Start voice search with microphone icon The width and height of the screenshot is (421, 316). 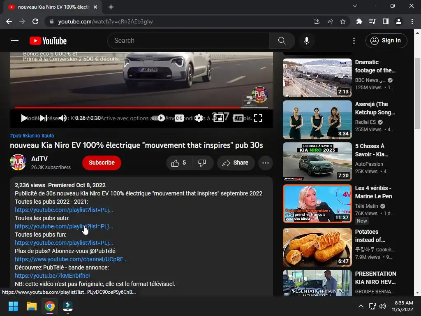(307, 41)
